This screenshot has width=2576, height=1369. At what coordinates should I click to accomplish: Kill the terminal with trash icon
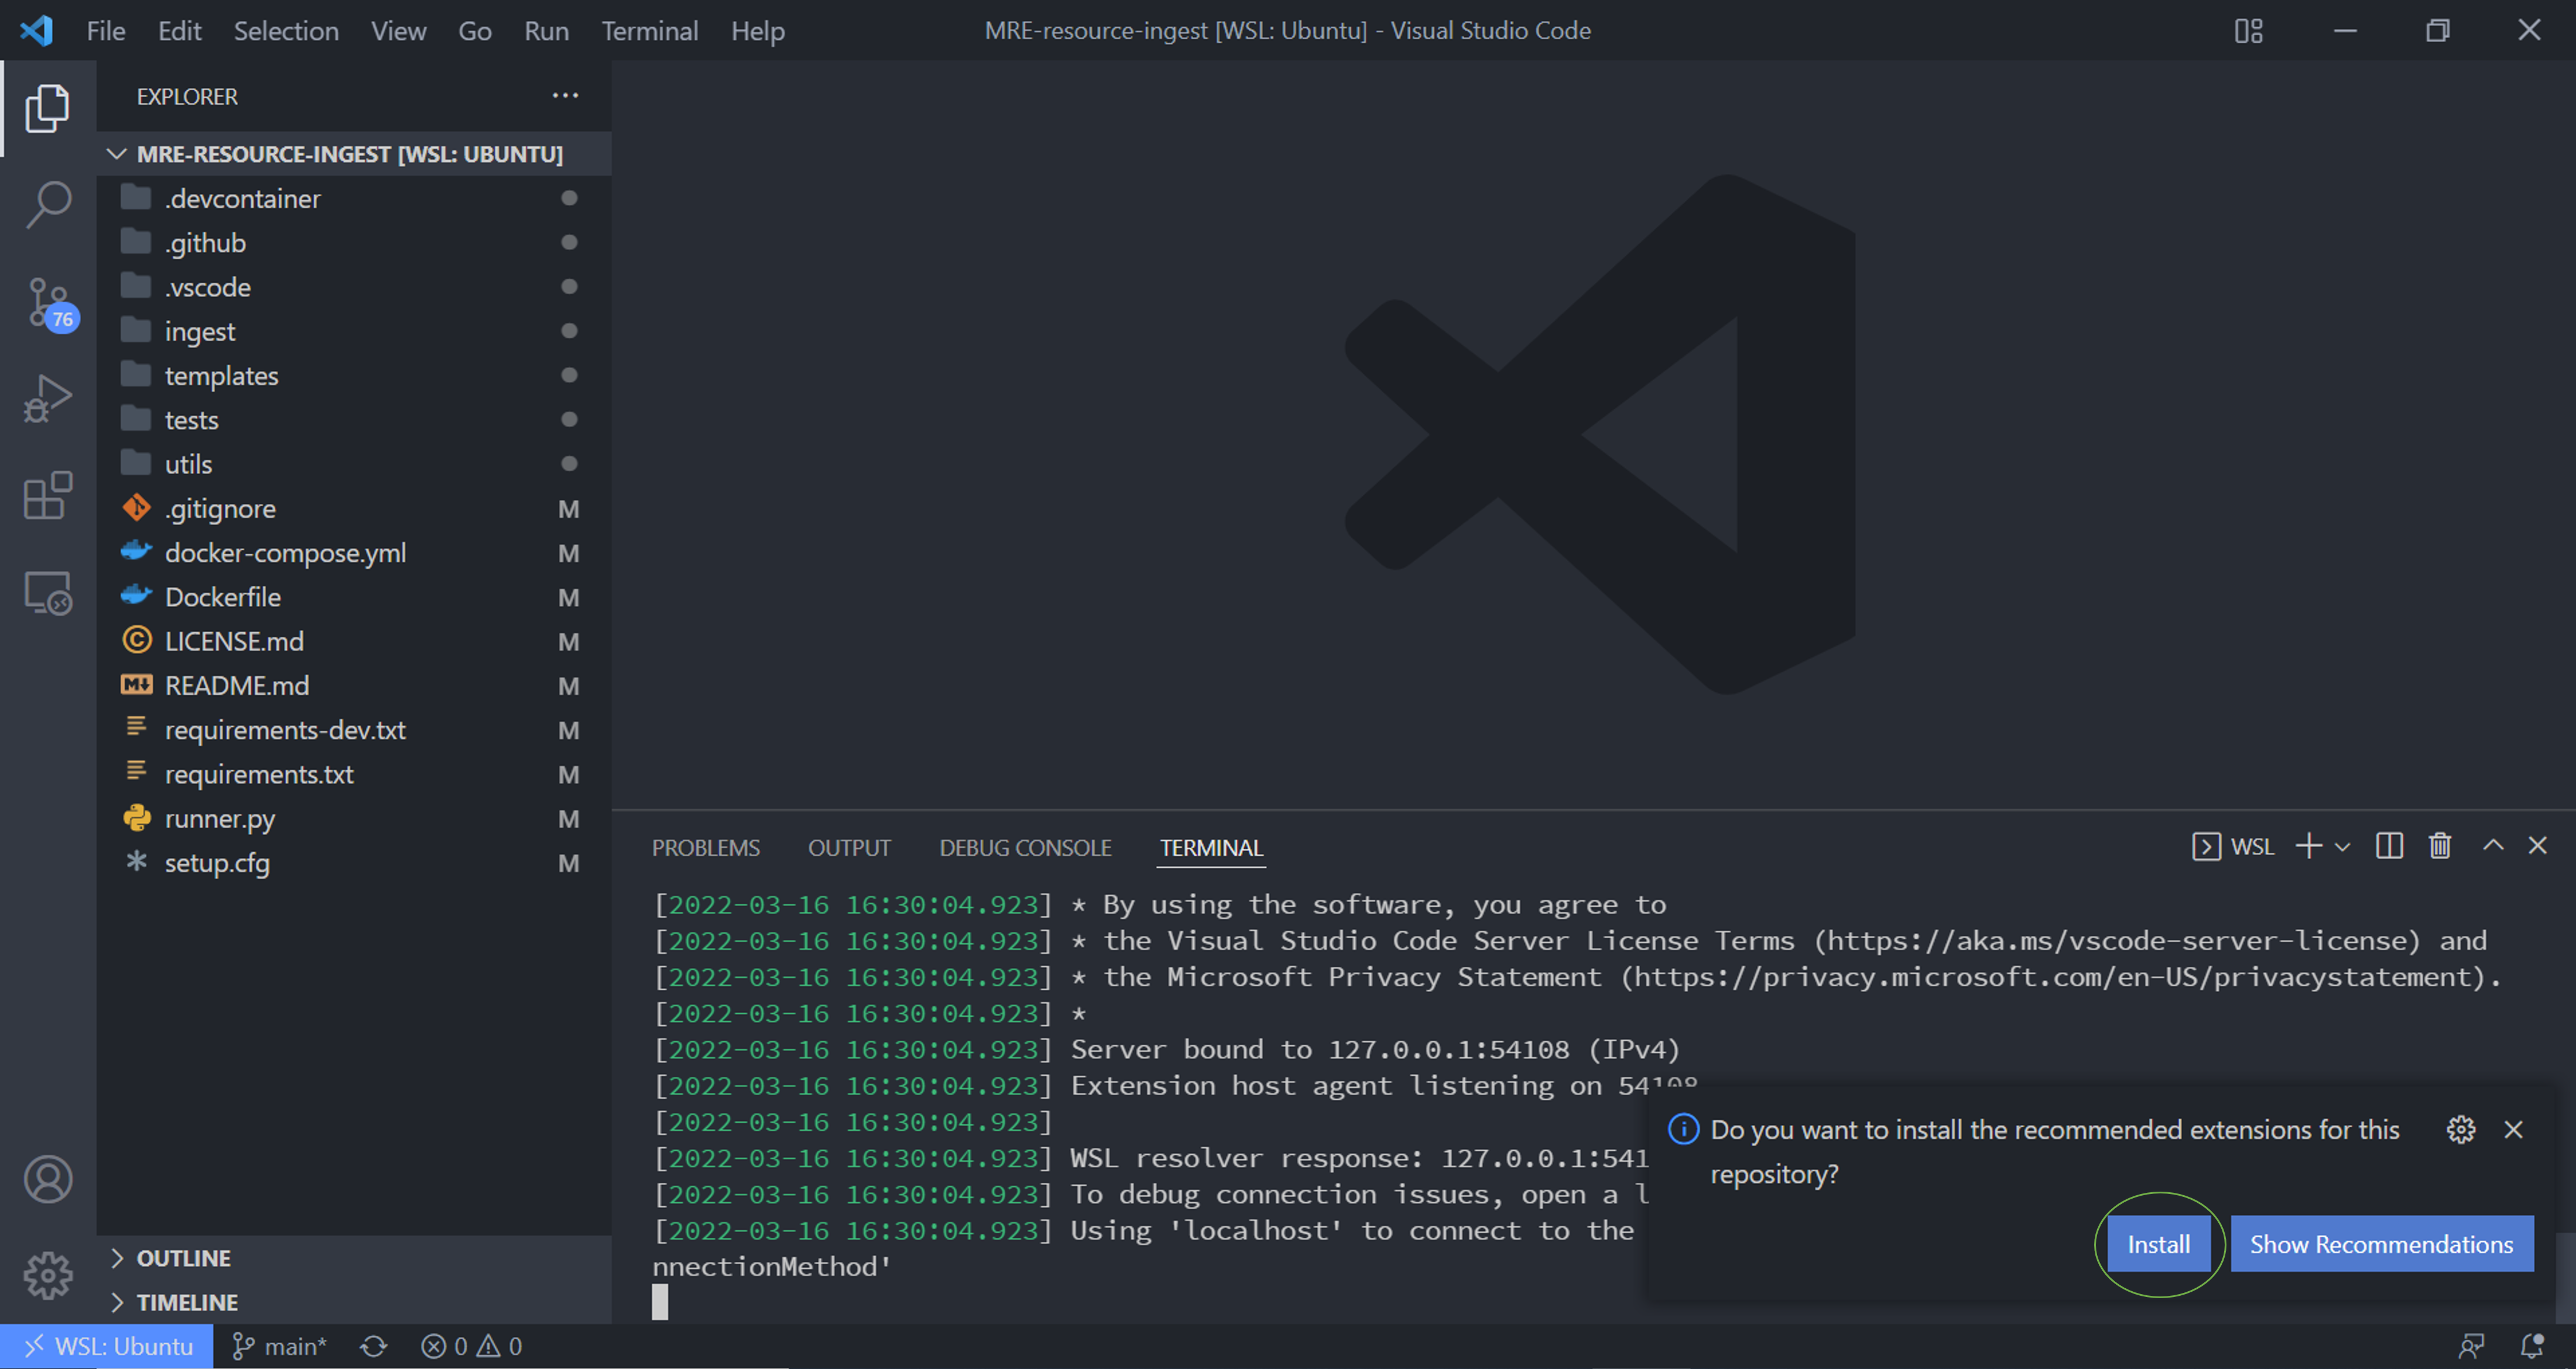click(2440, 847)
